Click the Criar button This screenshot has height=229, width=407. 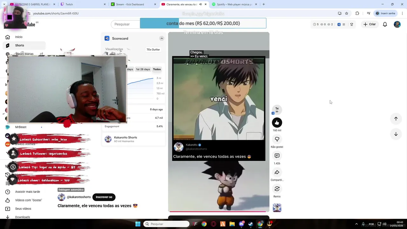pyautogui.click(x=369, y=24)
